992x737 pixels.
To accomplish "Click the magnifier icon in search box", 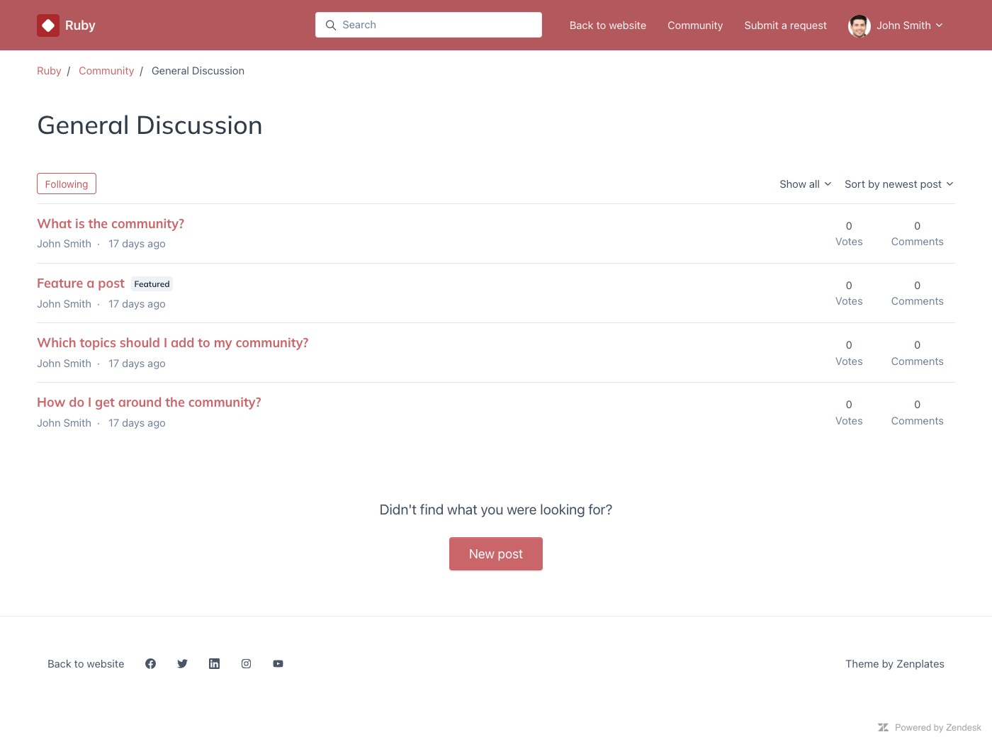I will tap(330, 26).
